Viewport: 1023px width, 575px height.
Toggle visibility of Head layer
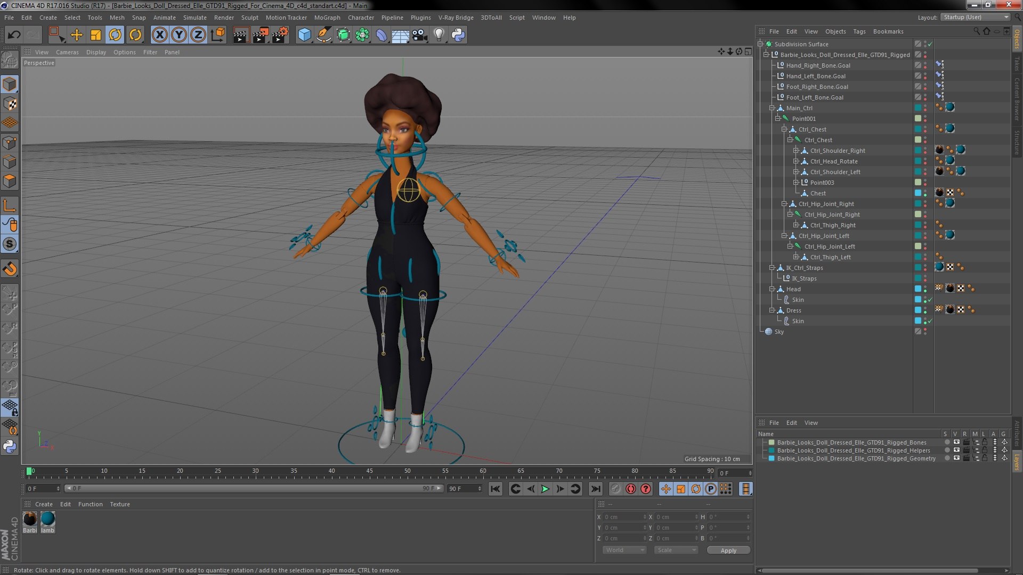tap(928, 289)
